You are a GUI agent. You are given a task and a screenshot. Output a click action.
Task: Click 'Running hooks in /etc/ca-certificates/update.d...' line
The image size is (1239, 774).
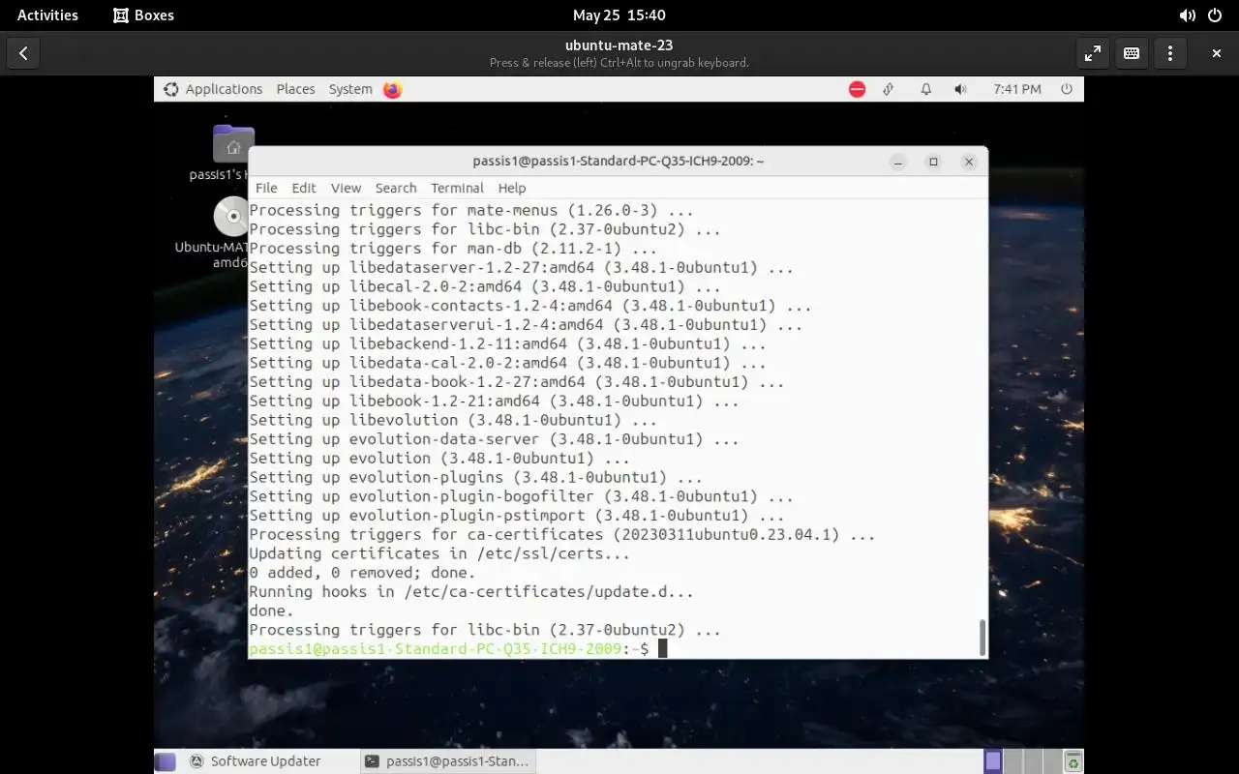pos(471,592)
